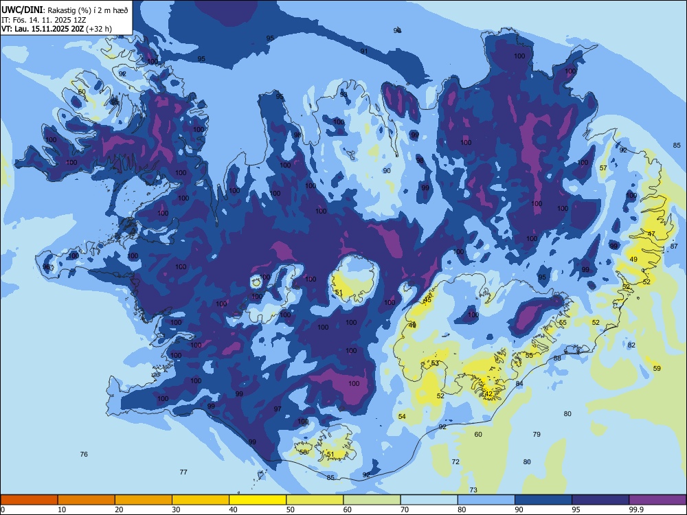Click the '79' humidity value over the southeast ocean

[537, 435]
